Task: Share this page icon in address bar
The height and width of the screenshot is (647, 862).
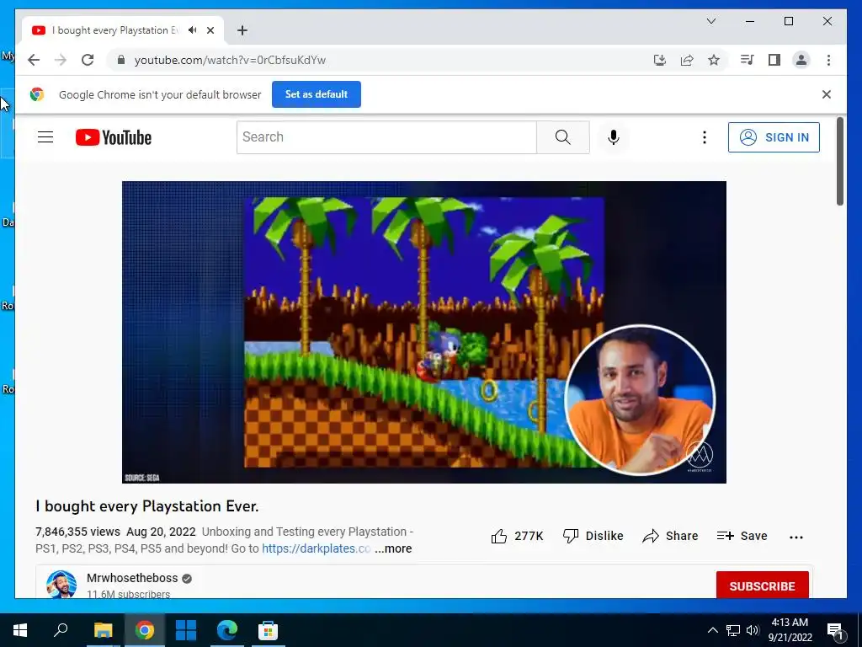Action: [x=687, y=60]
